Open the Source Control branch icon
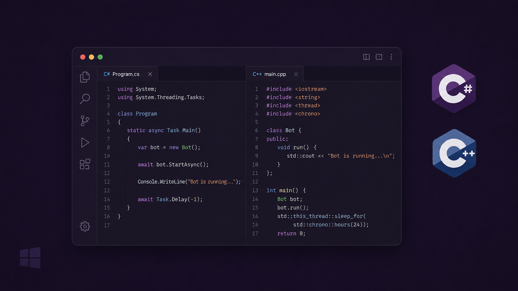 [x=85, y=121]
